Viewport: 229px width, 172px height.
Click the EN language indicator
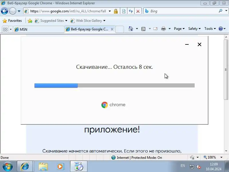click(183, 166)
